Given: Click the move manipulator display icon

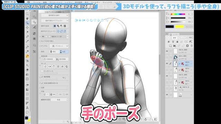Looking at the screenshot, I should tap(58, 31).
